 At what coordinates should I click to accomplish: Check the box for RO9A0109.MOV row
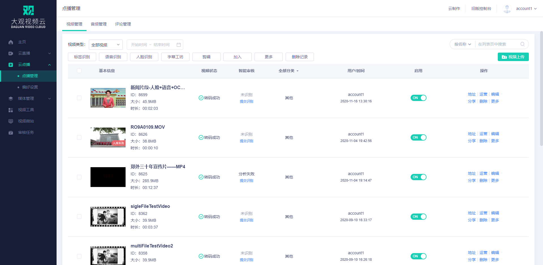[79, 137]
